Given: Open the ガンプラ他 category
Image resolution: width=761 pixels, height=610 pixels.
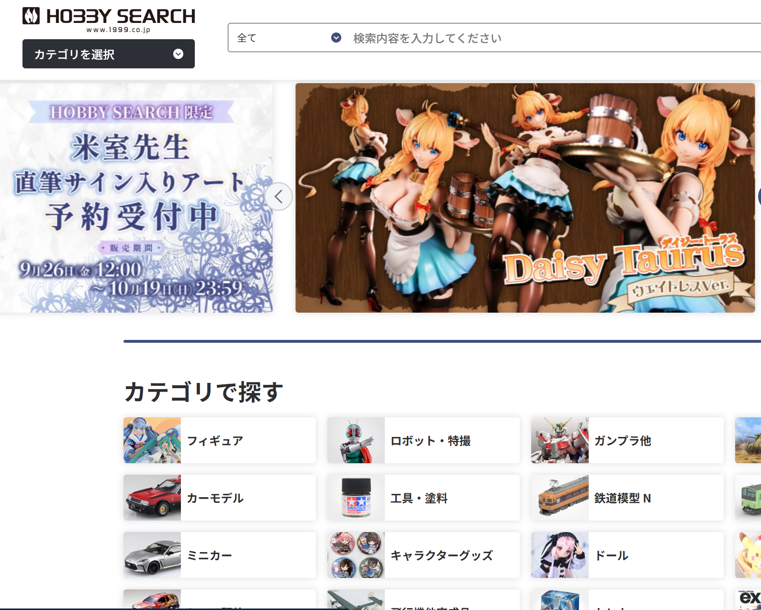Looking at the screenshot, I should [x=627, y=440].
